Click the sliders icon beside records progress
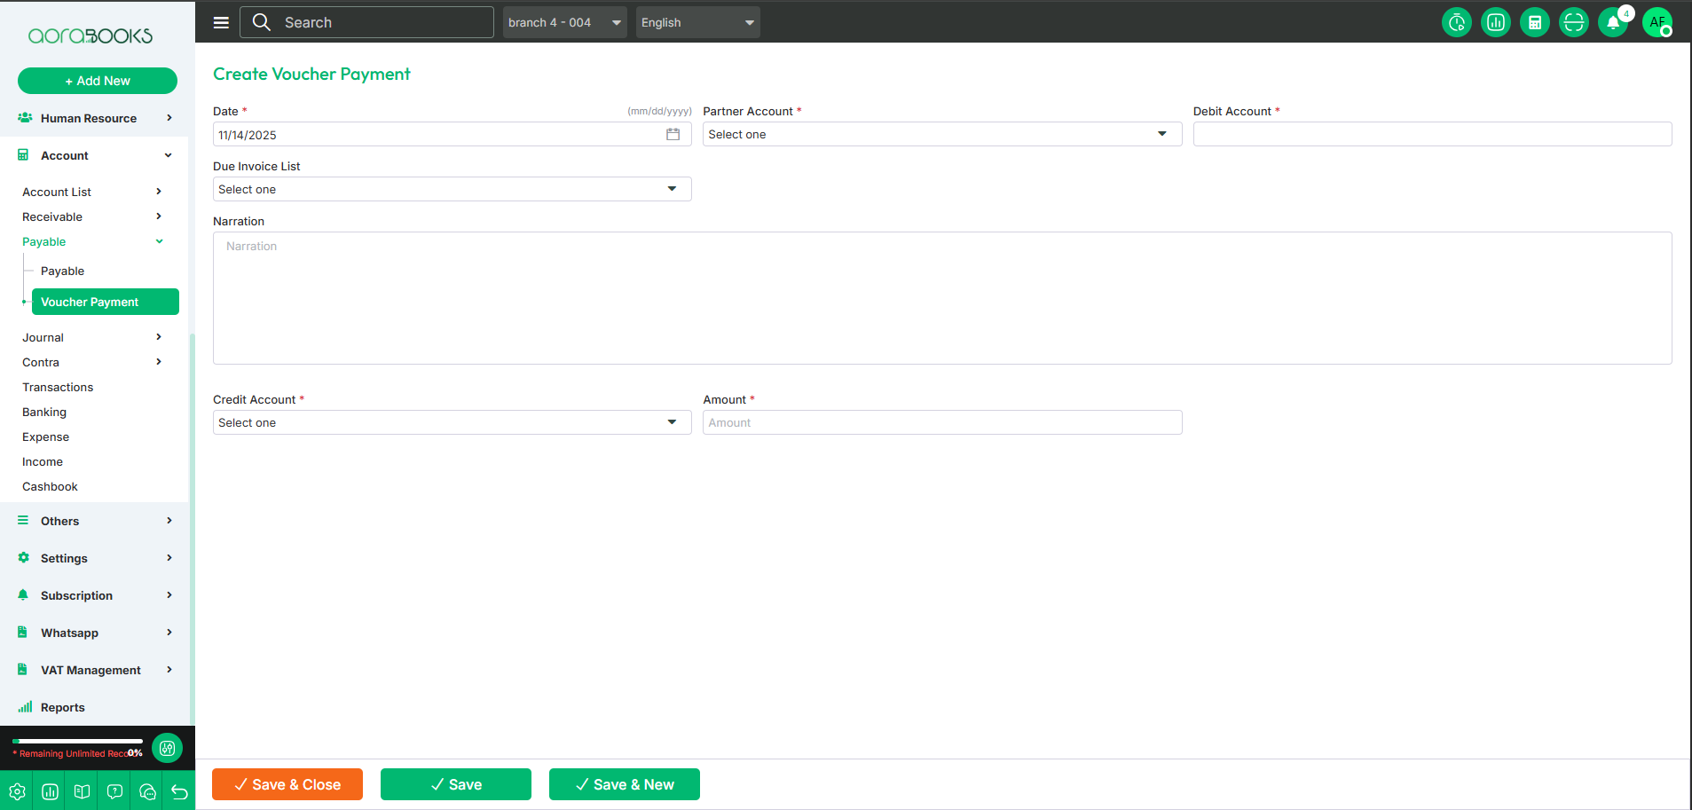1692x810 pixels. [167, 748]
